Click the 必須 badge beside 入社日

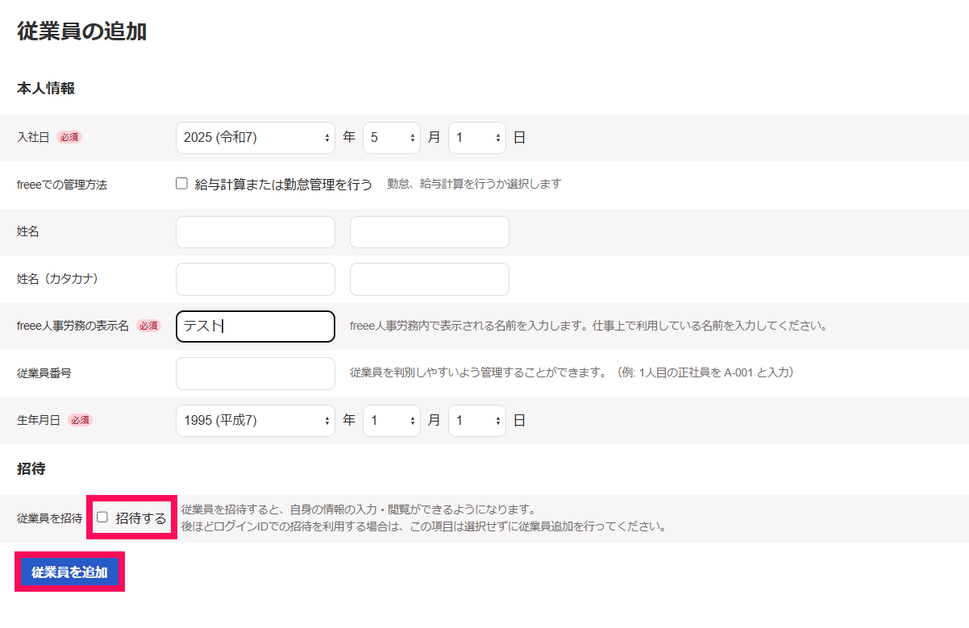[69, 137]
